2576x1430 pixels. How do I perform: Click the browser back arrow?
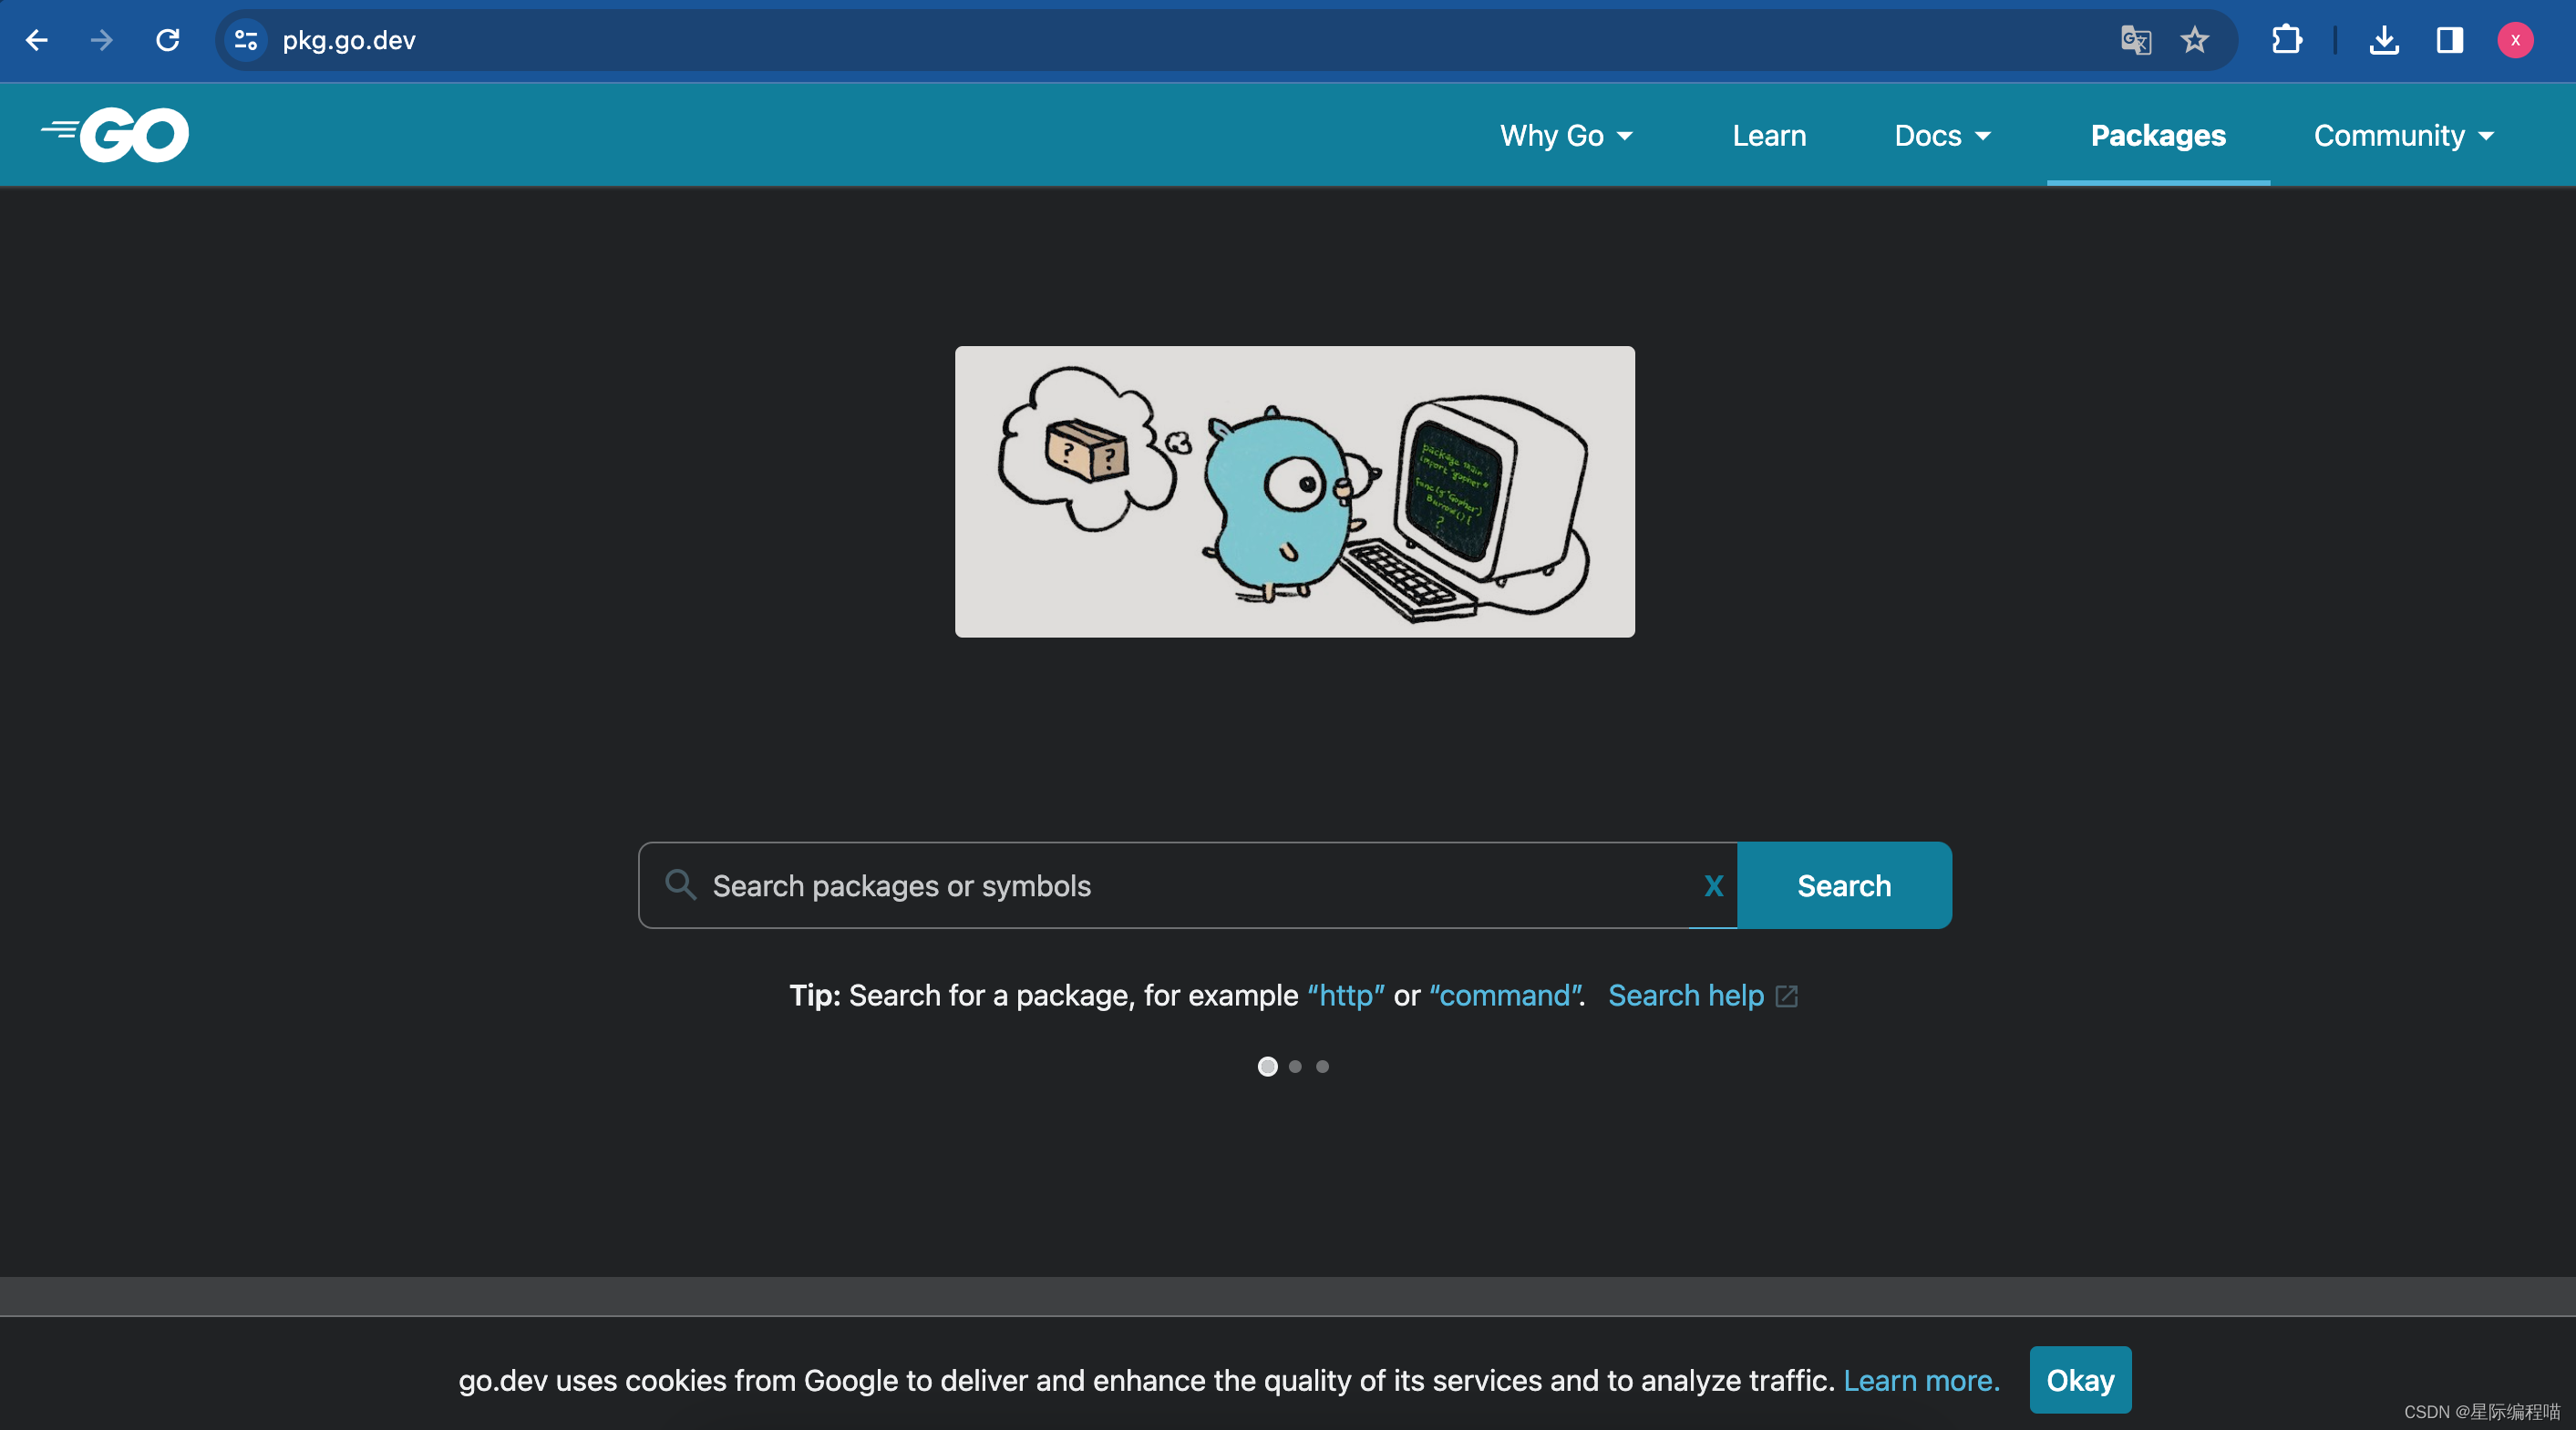coord(37,40)
